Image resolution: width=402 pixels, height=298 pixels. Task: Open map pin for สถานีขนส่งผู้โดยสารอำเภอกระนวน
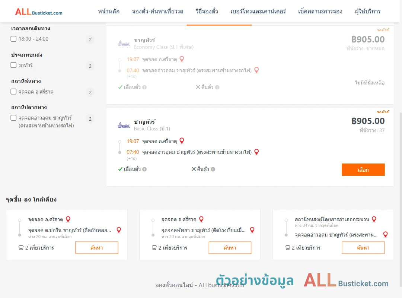(x=374, y=219)
